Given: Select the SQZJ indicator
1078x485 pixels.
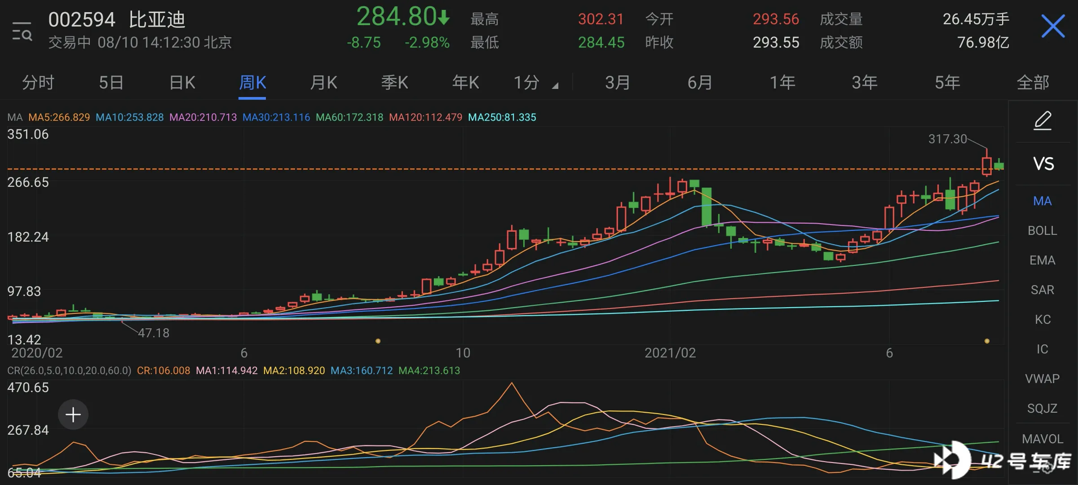Looking at the screenshot, I should (x=1043, y=408).
